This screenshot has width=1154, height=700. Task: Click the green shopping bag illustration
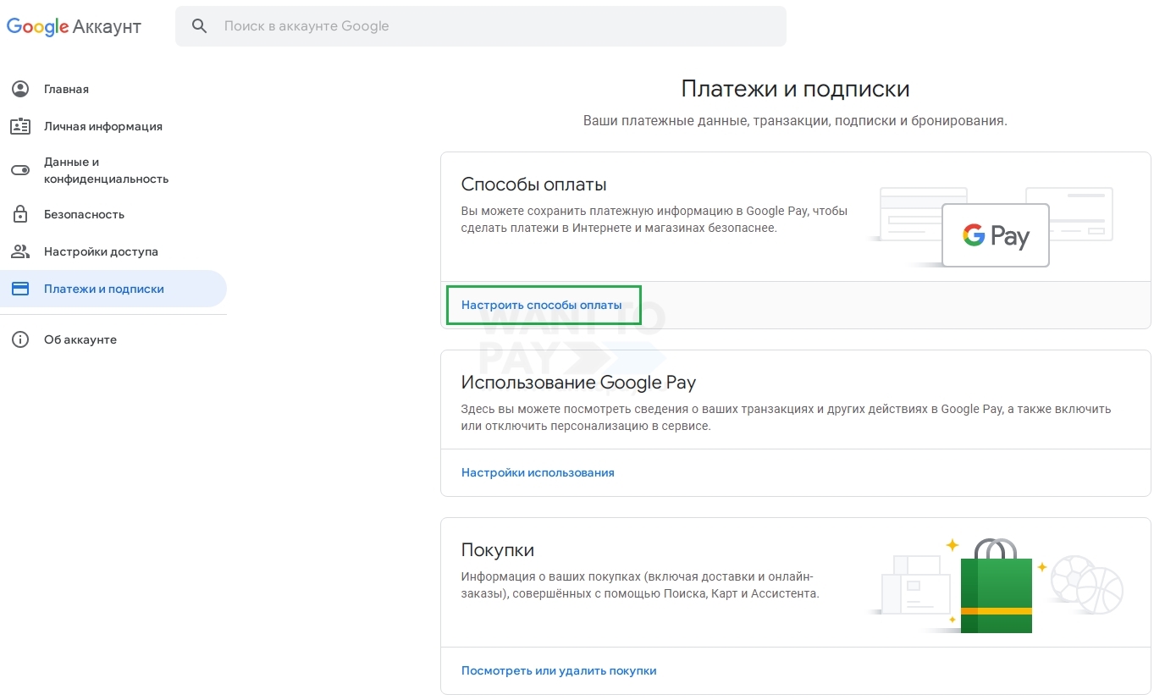tap(996, 586)
